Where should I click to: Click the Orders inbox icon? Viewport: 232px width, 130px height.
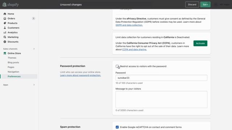(5, 18)
